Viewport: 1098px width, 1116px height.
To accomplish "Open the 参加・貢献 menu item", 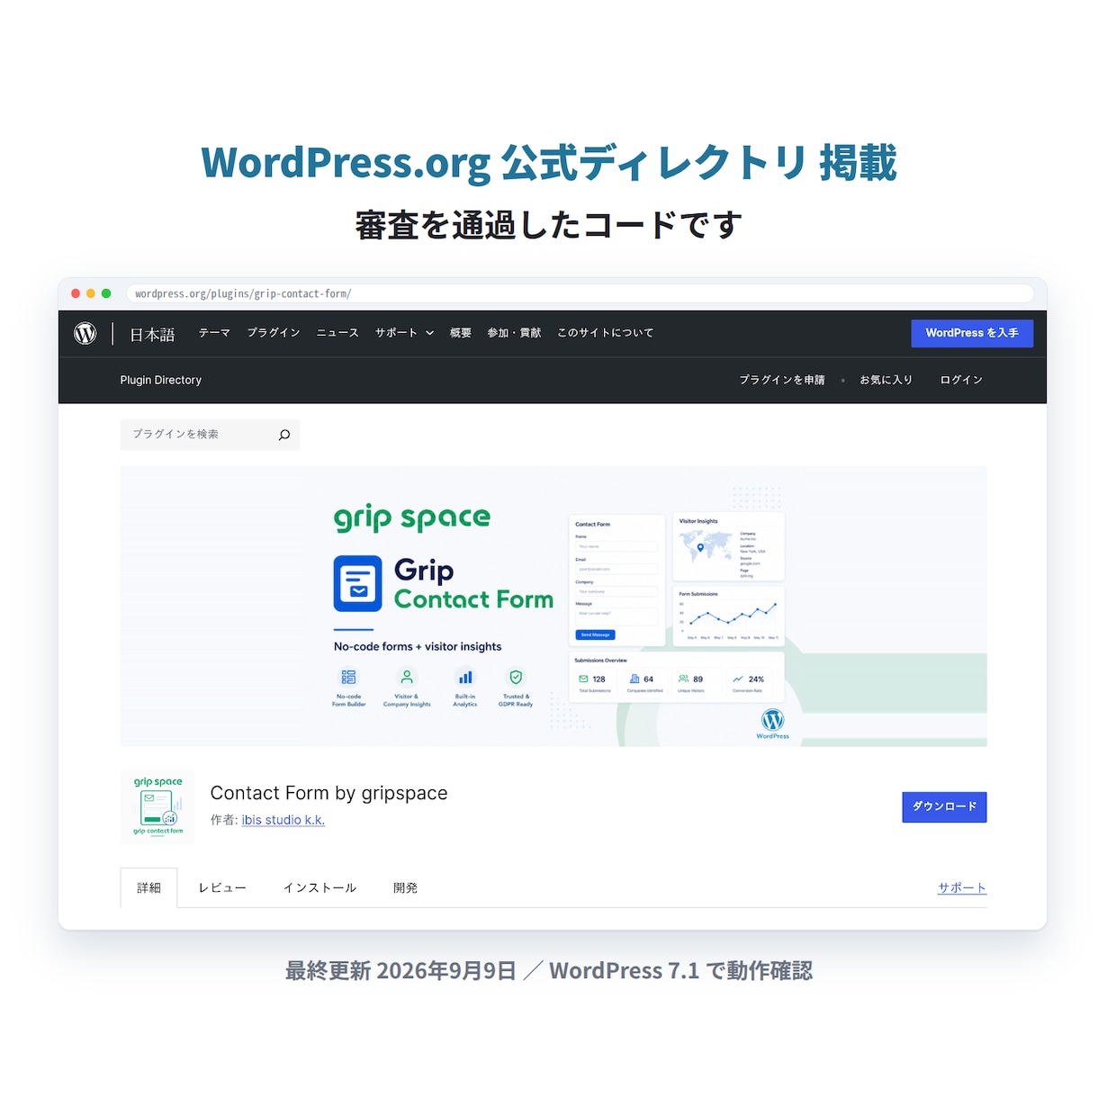I will 514,333.
